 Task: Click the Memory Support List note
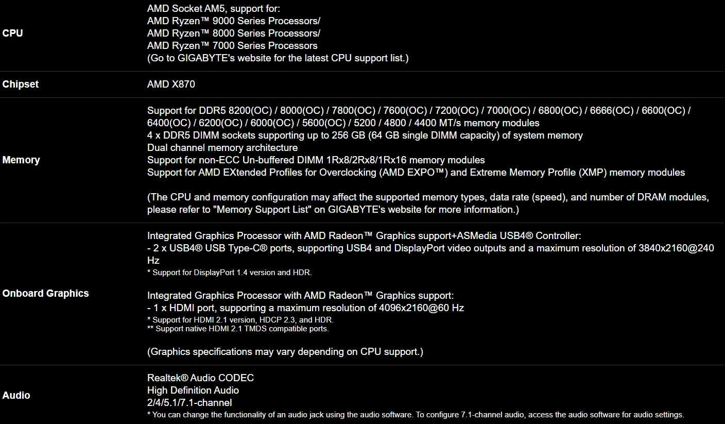tap(428, 203)
